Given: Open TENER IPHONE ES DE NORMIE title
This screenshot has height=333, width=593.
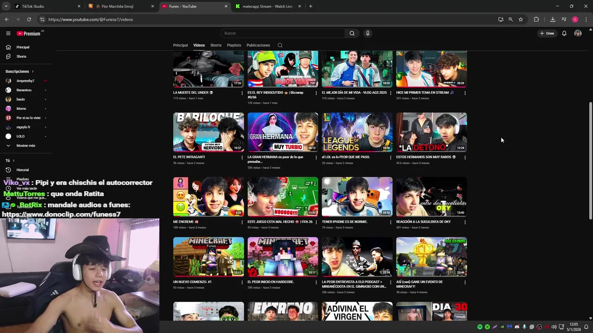Looking at the screenshot, I should click(345, 222).
